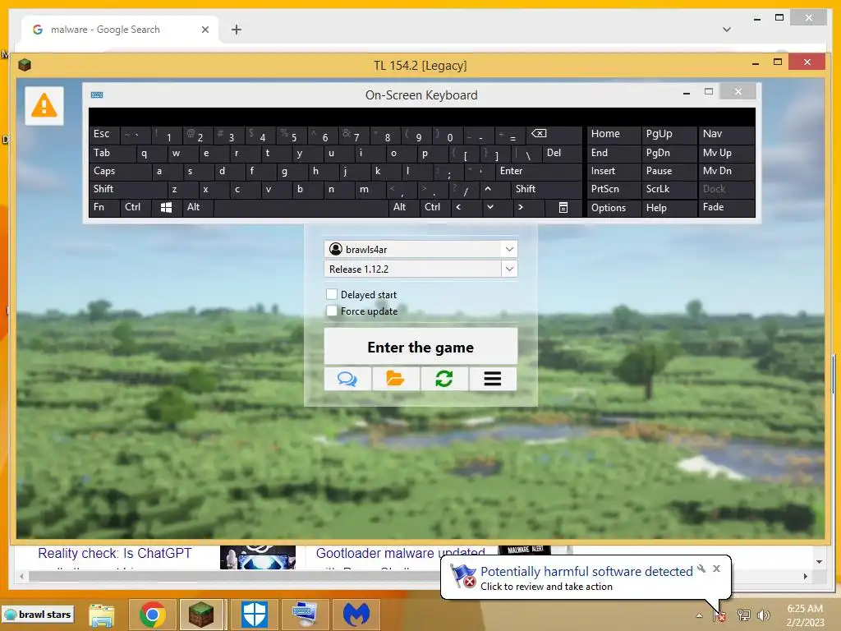Enable the Force update checkbox
This screenshot has width=841, height=631.
pyautogui.click(x=332, y=311)
